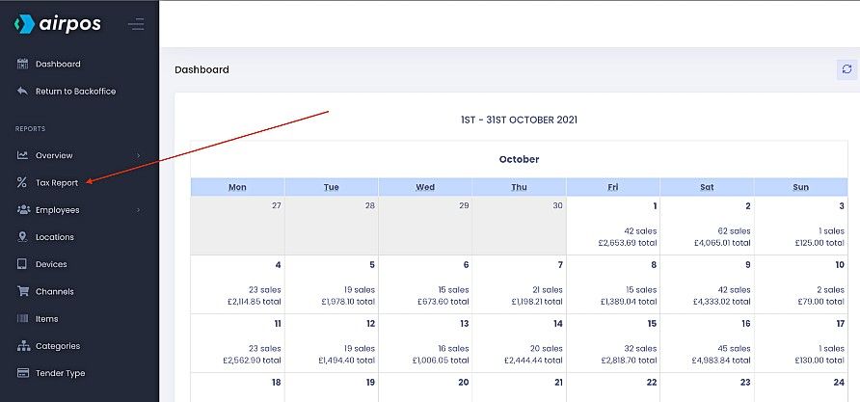Click the airpos logo icon

(x=25, y=24)
